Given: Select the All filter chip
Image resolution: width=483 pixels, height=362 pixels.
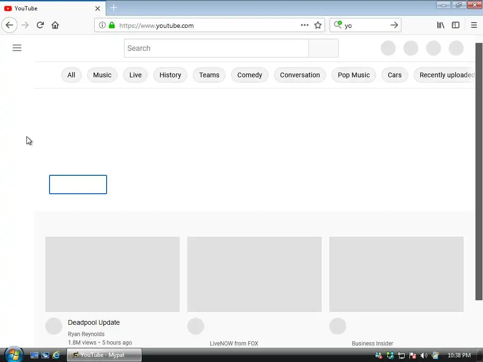Looking at the screenshot, I should [x=71, y=75].
